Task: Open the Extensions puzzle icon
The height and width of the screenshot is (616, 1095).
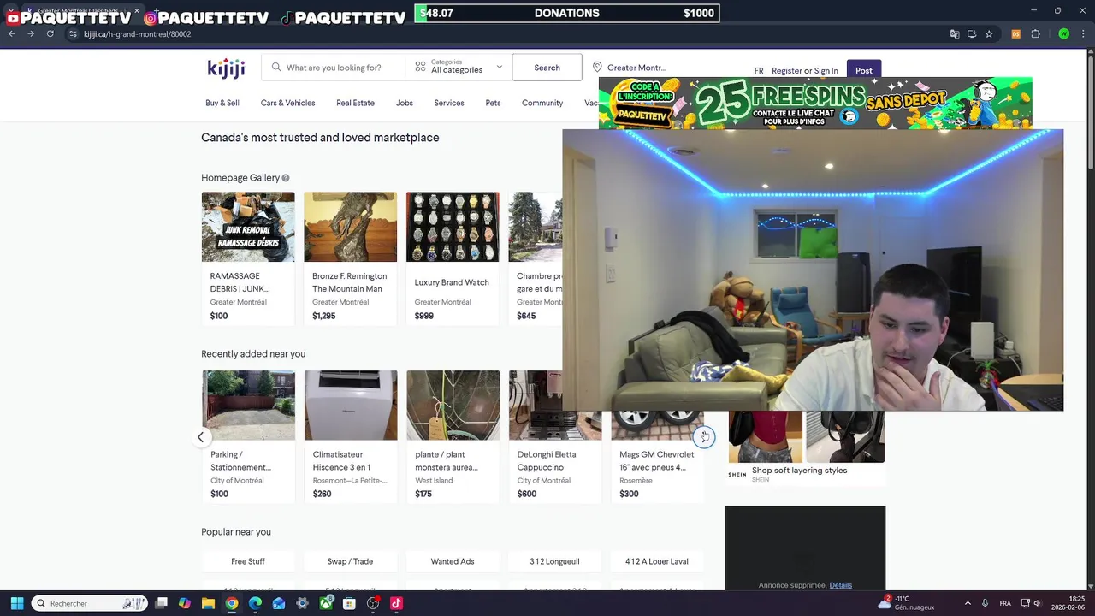Action: [1035, 34]
